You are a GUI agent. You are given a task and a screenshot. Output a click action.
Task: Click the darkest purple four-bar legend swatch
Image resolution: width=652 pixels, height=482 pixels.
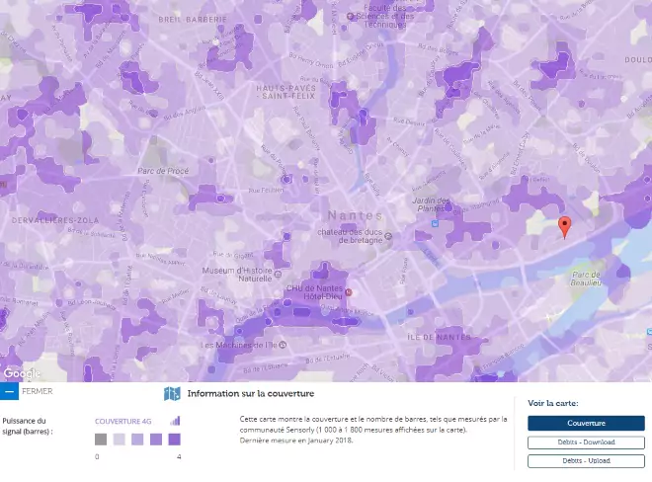tap(174, 440)
